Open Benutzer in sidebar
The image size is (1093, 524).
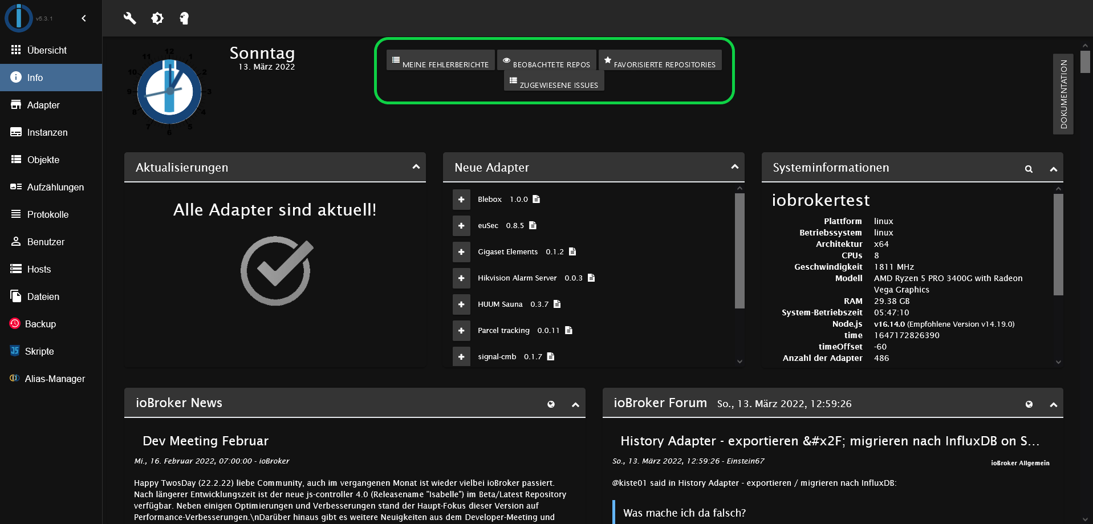51,242
